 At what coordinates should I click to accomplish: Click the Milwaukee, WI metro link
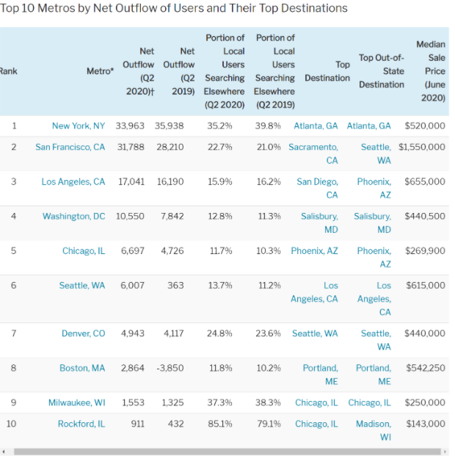click(76, 402)
